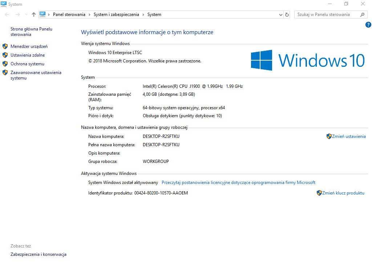
Task: Click the search magnifier icon
Action: click(362, 15)
